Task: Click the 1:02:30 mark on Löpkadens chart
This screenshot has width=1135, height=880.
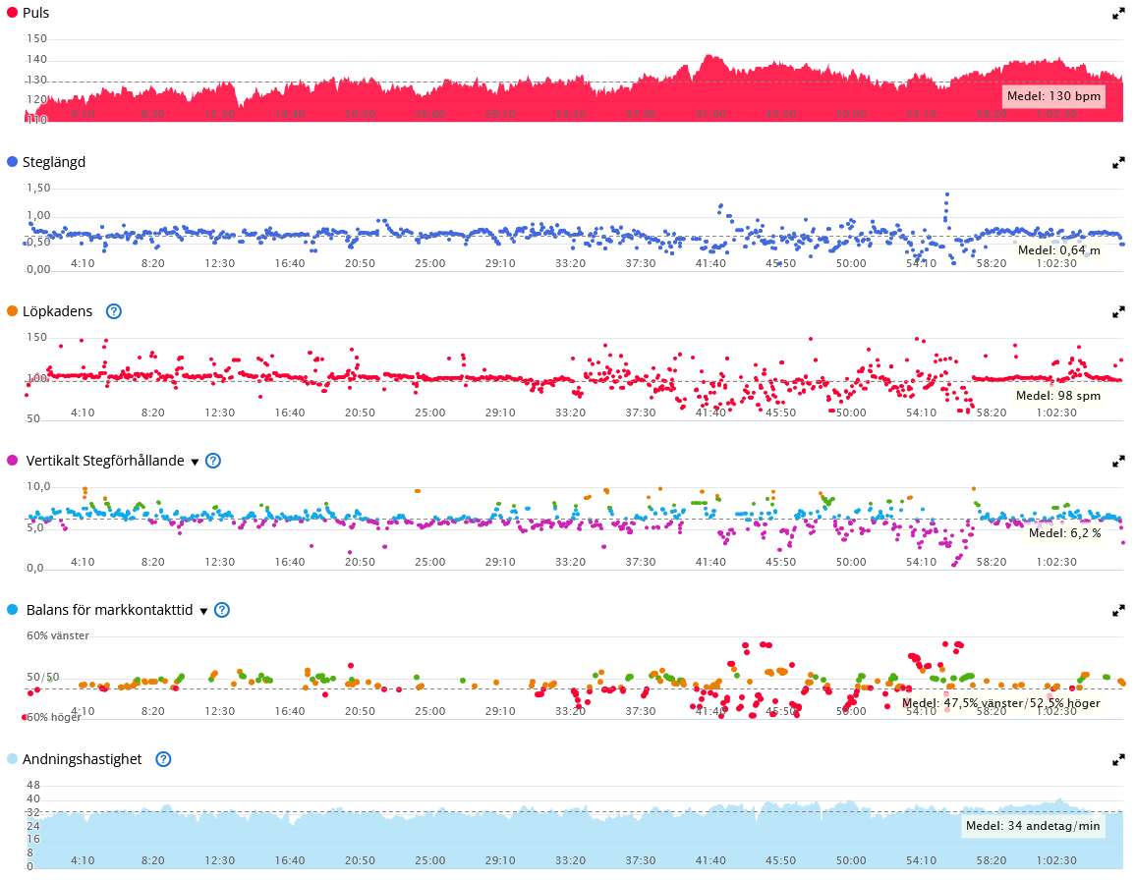Action: click(1056, 412)
